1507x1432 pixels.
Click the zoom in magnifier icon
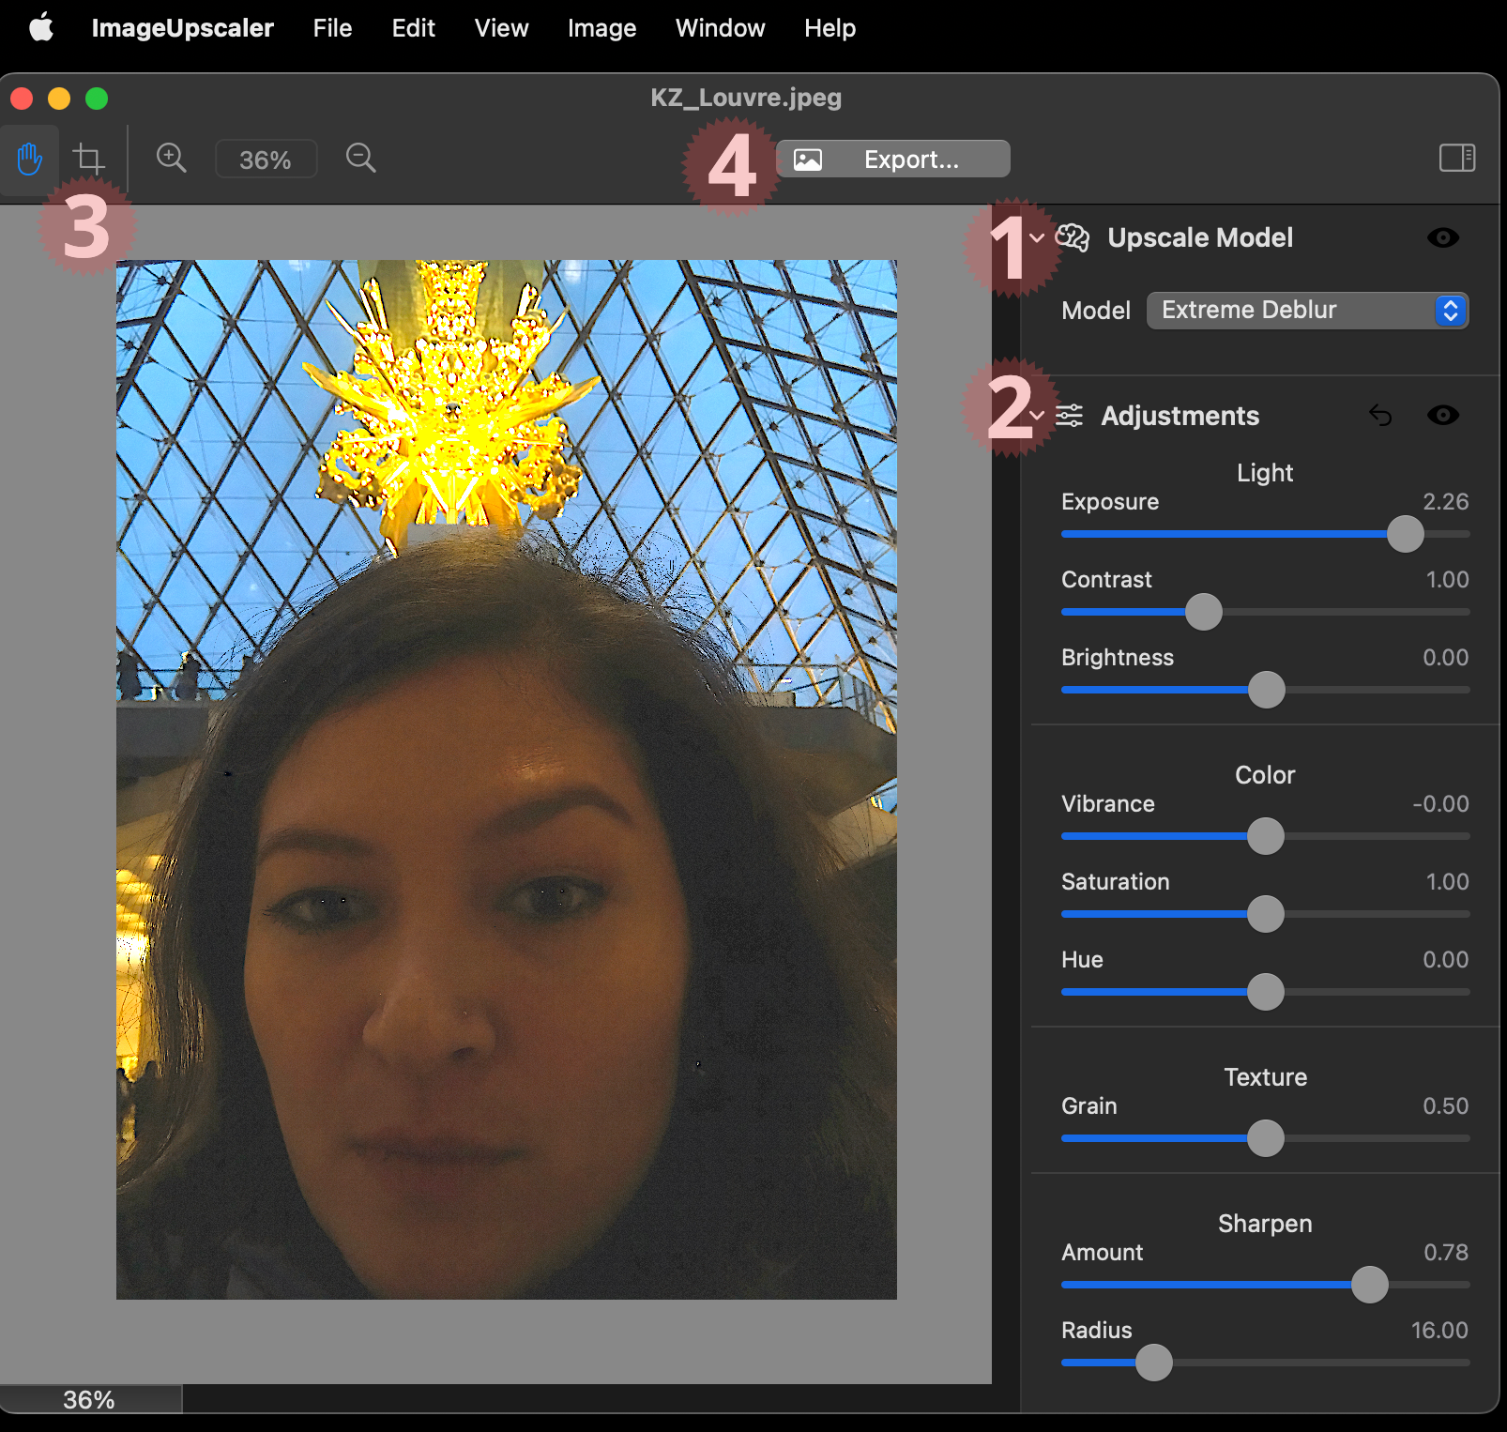coord(171,158)
